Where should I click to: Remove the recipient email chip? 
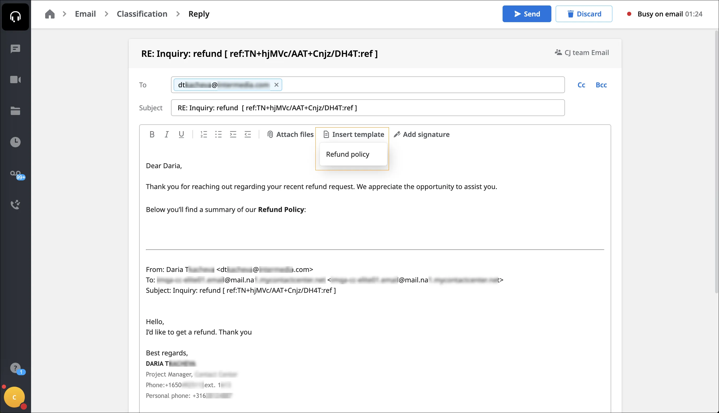[276, 85]
